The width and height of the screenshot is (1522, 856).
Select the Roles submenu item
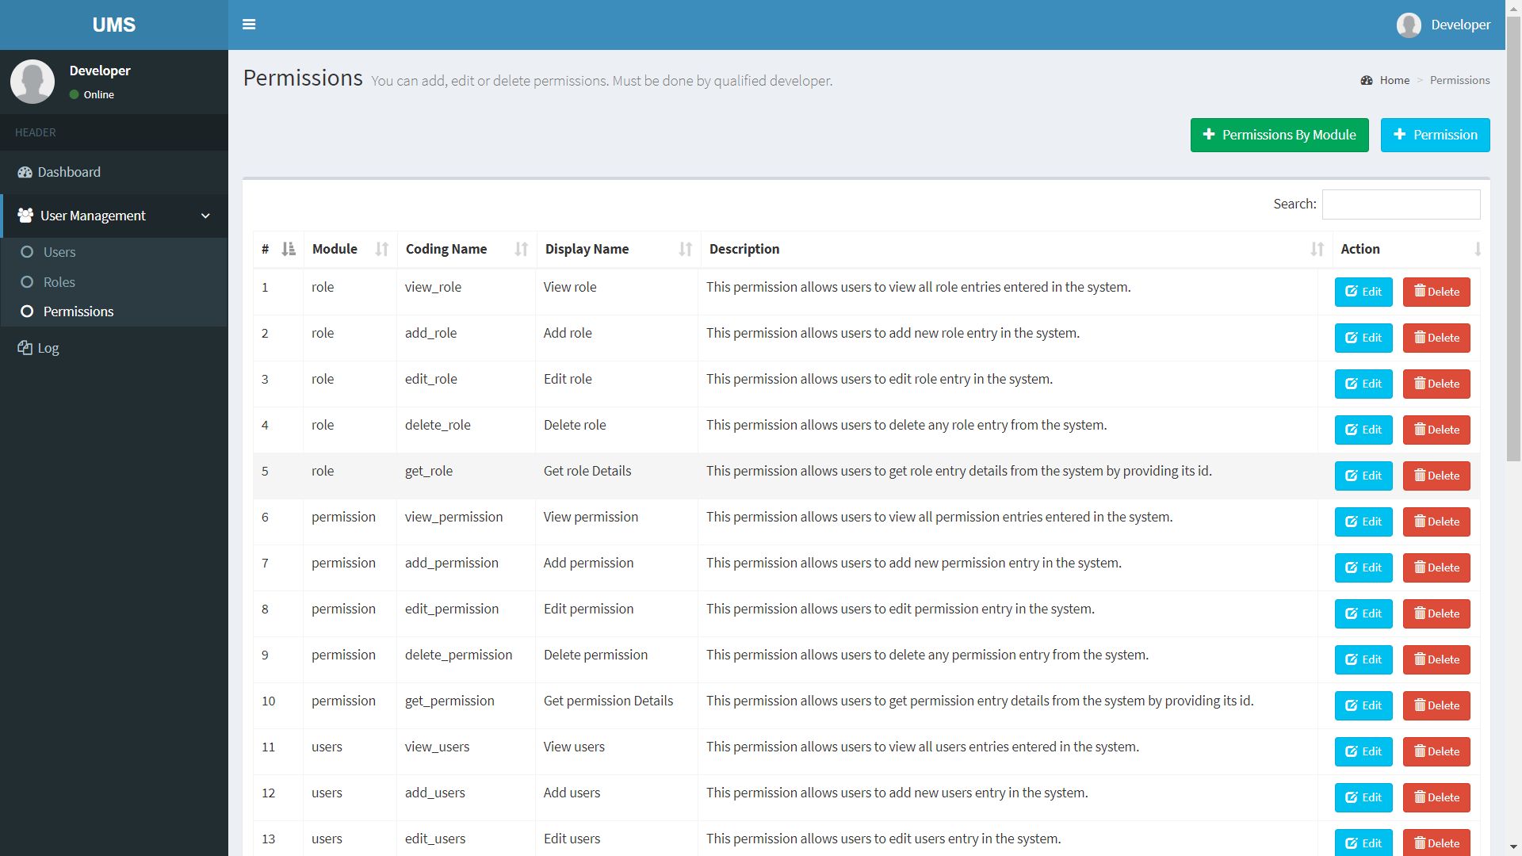59,282
